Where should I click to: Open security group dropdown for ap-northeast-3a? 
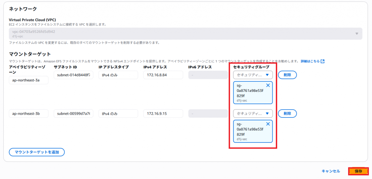click(x=253, y=75)
